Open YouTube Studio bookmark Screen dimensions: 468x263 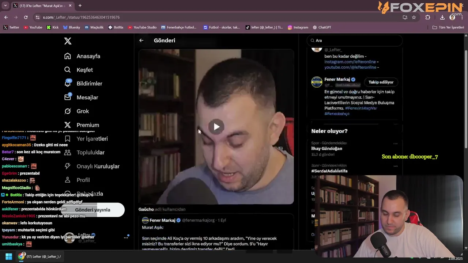(x=142, y=27)
